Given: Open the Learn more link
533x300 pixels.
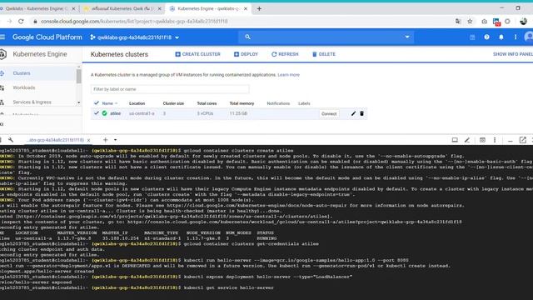Looking at the screenshot, I should click(x=289, y=75).
